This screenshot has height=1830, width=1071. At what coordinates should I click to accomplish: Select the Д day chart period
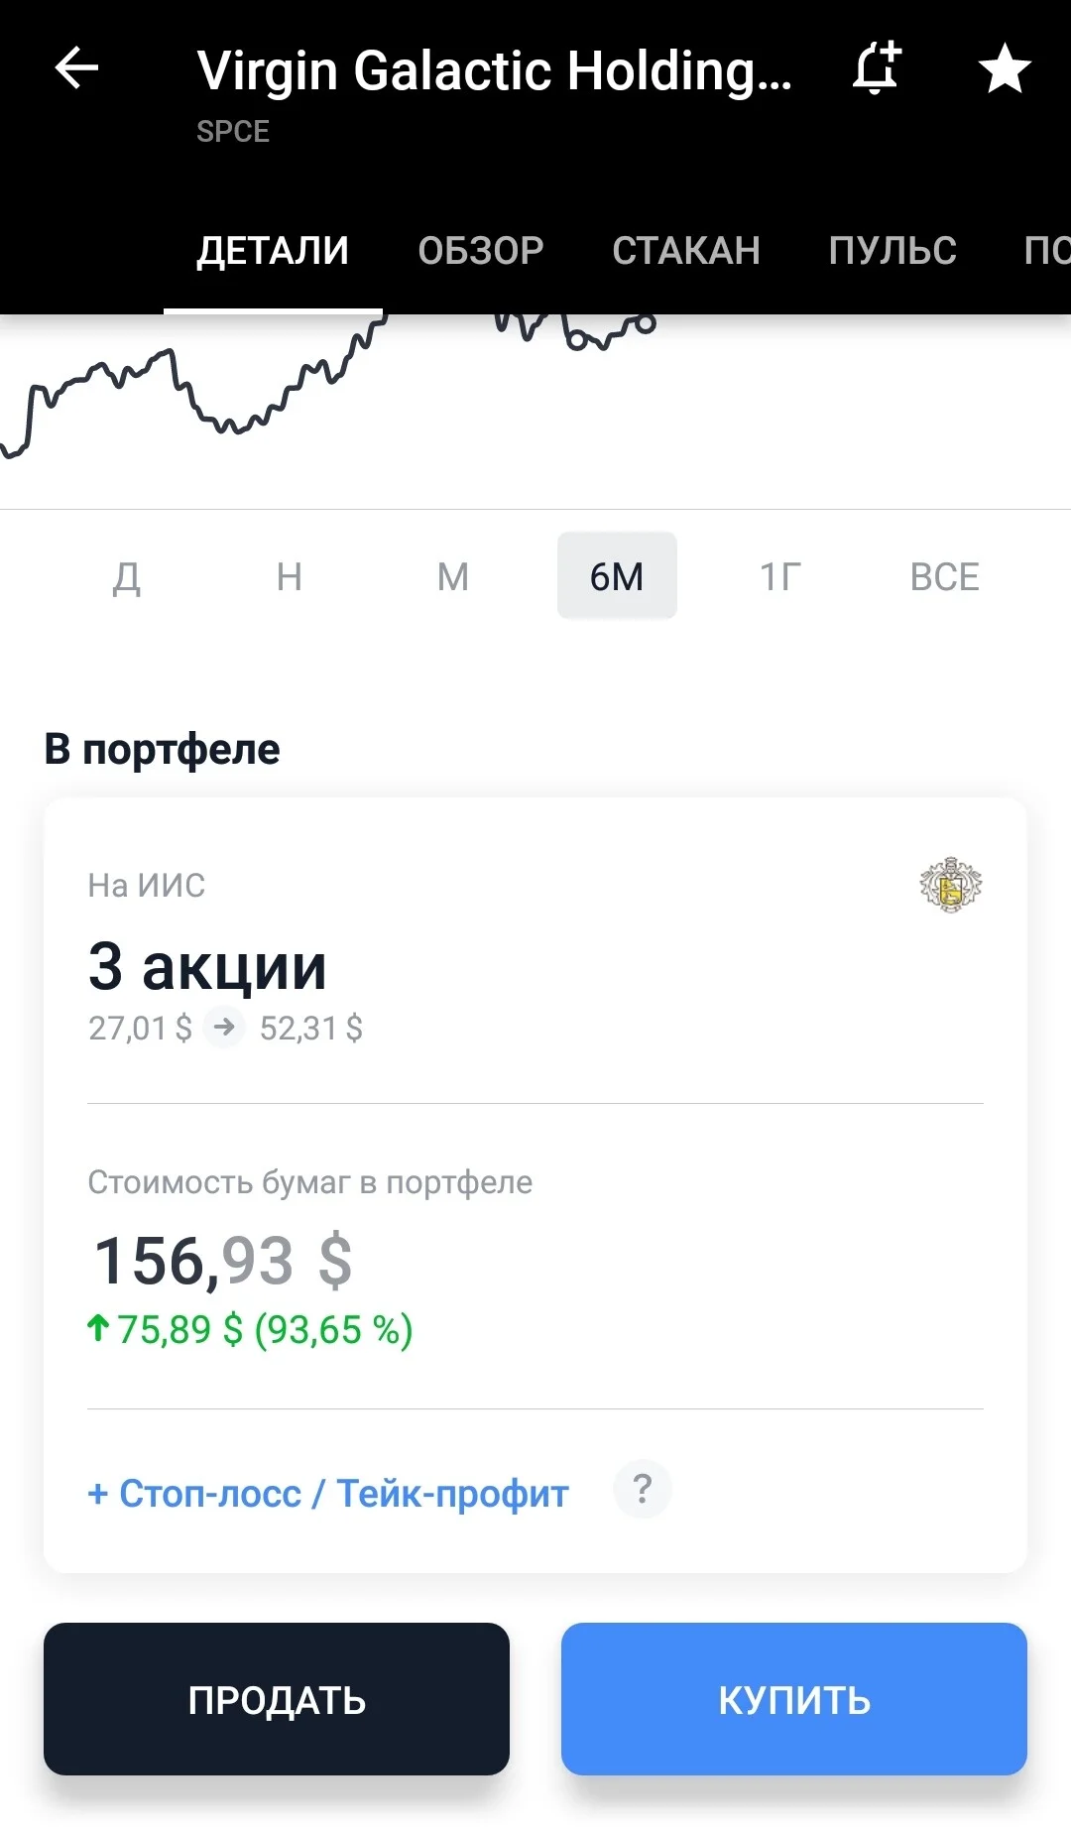126,576
